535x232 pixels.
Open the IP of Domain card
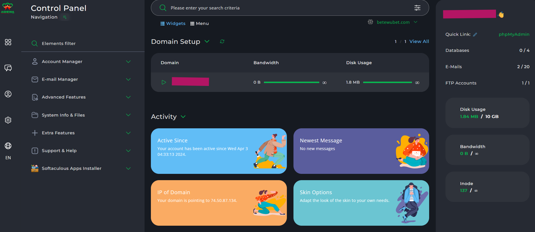click(x=219, y=203)
